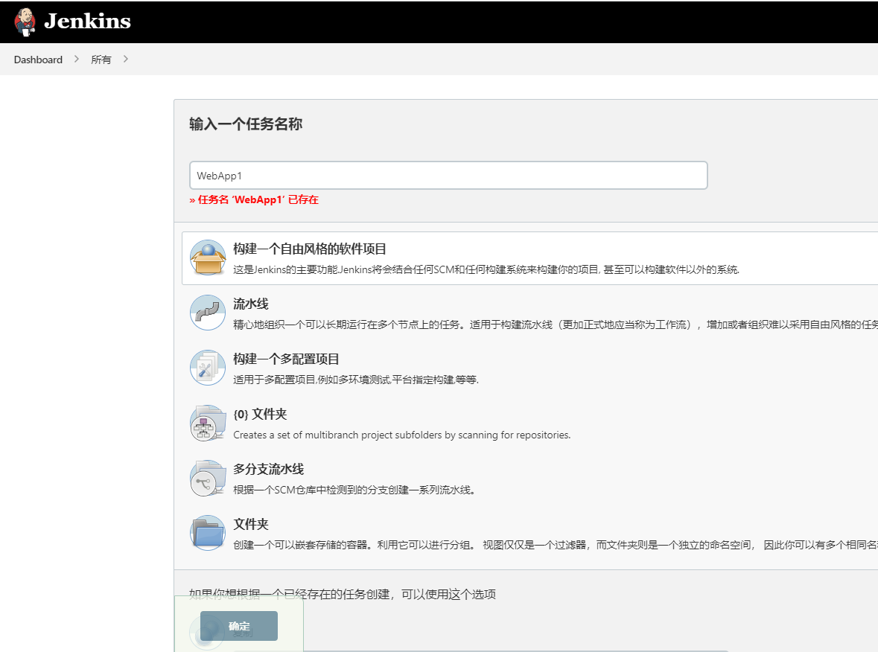The width and height of the screenshot is (878, 652).
Task: Focus the task name field containing WebApp1
Action: click(x=448, y=175)
